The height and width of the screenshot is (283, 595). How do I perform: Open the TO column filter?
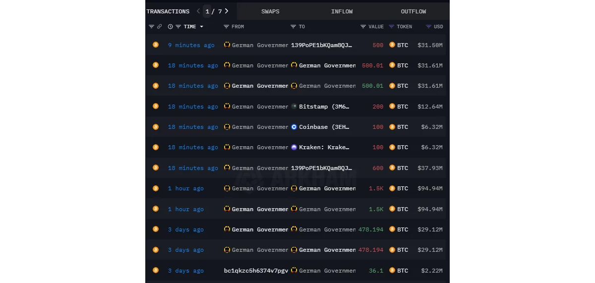pos(294,27)
